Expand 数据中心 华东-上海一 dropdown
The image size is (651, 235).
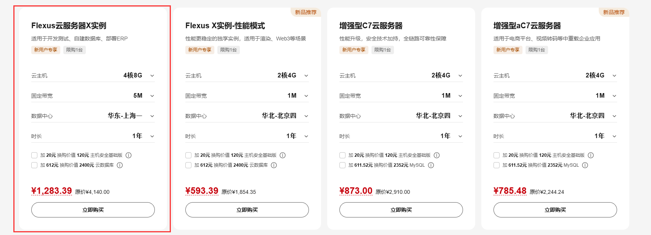pos(152,116)
